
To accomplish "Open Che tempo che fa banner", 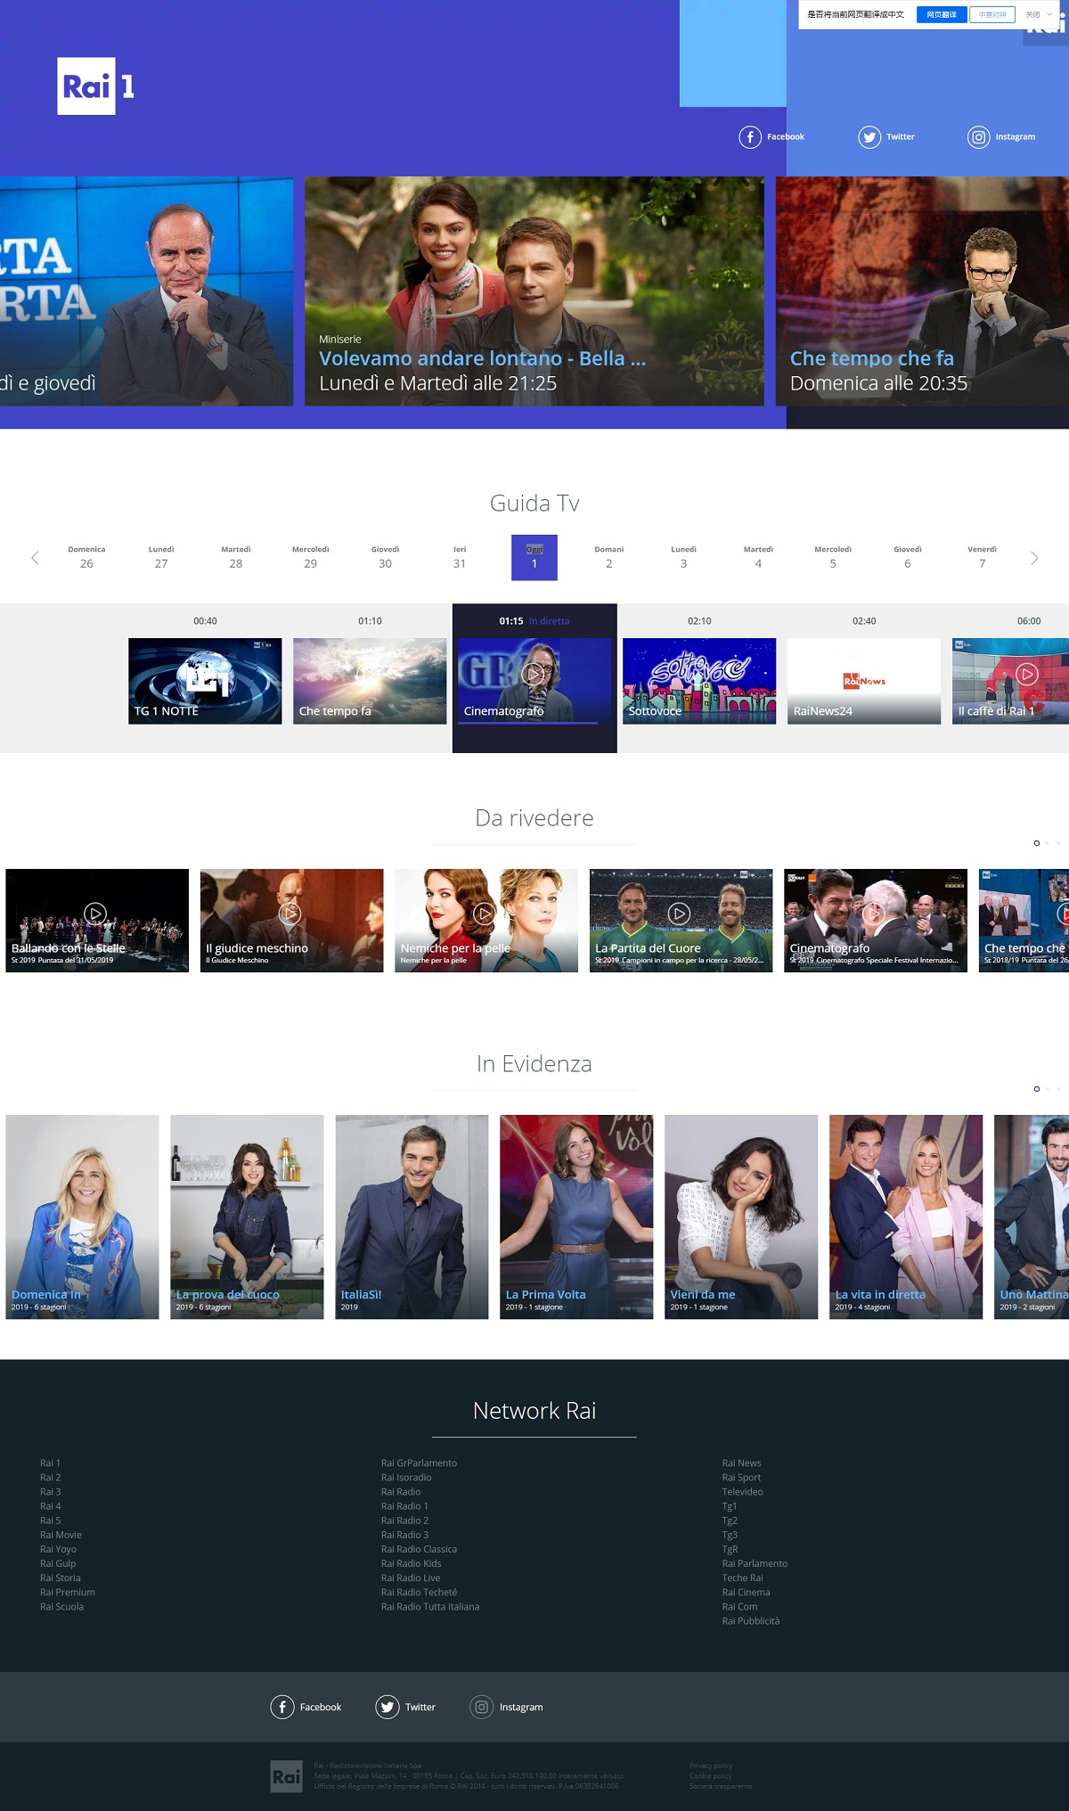I will 922,291.
